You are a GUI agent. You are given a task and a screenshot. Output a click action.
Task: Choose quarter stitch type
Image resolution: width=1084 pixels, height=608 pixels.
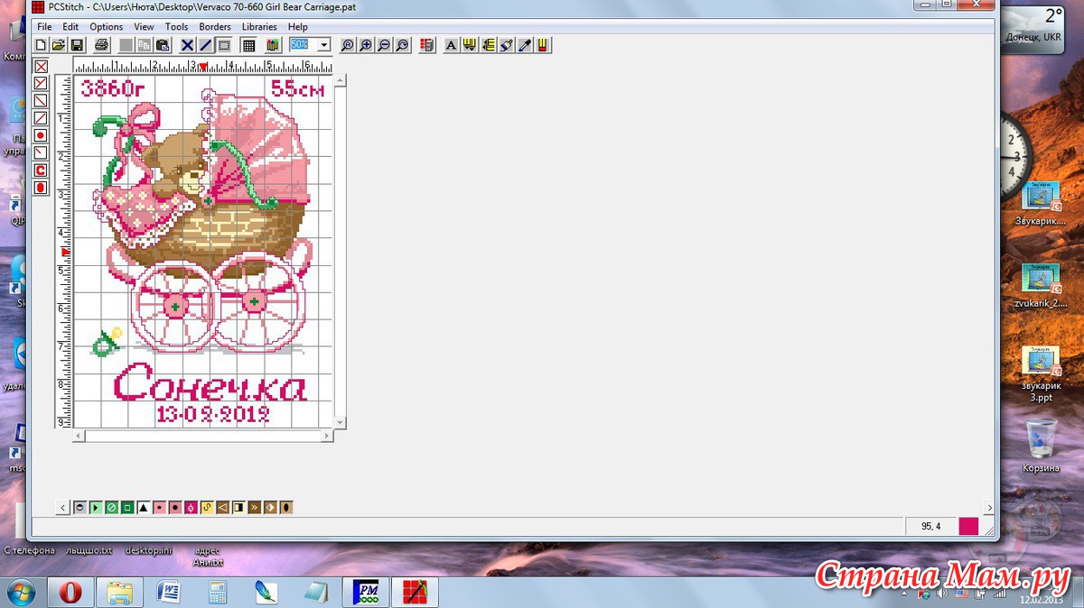41,152
